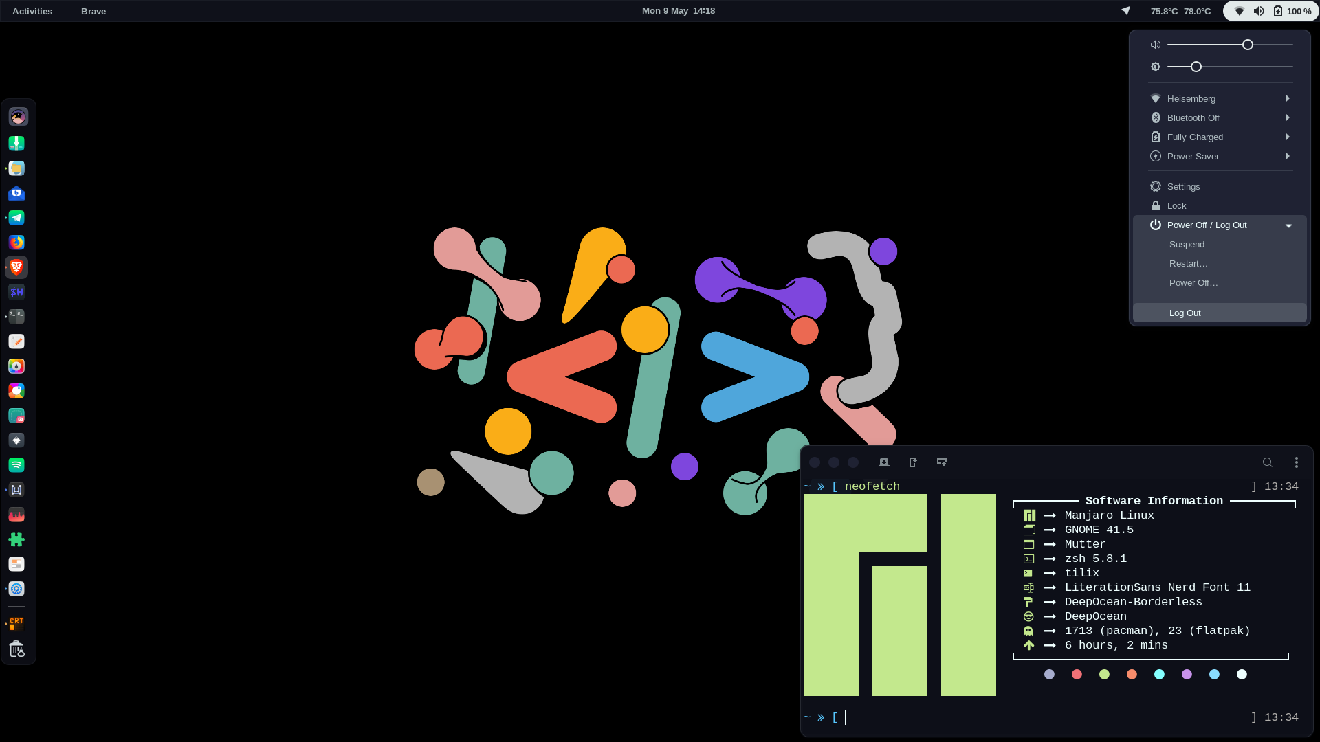Click the Brave browser dock icon
The height and width of the screenshot is (742, 1320).
tap(16, 267)
